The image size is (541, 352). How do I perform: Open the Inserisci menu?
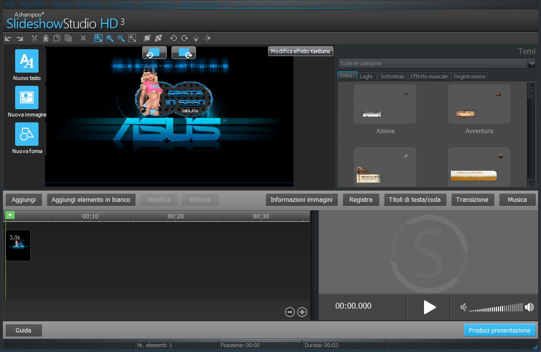point(62,4)
